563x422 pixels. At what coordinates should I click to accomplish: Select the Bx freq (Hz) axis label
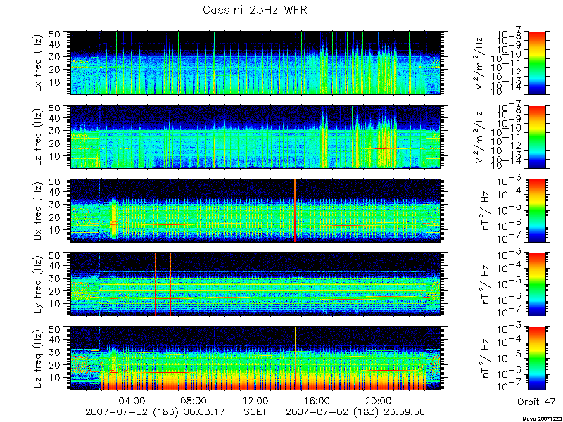(38, 210)
